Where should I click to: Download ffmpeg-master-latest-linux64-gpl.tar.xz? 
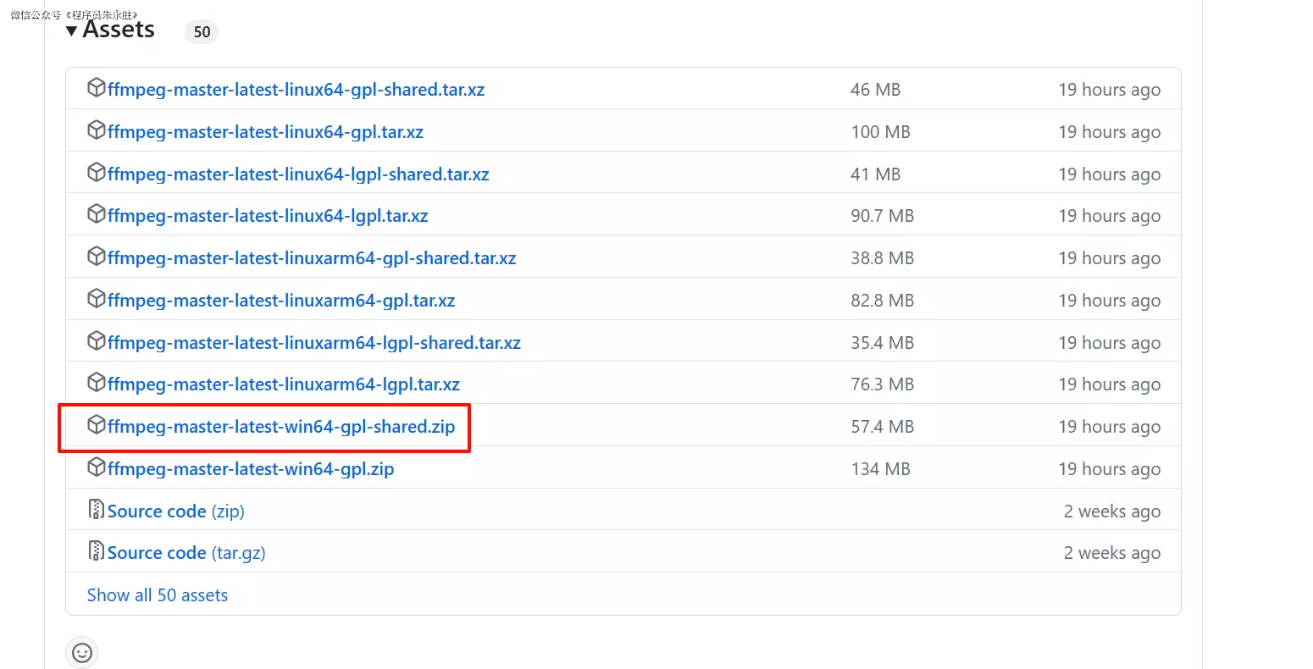click(265, 132)
